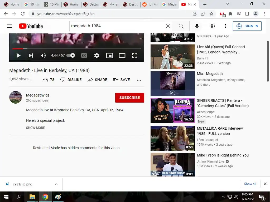This screenshot has height=202, width=270.
Task: Mute the video volume
Action: 43,55
